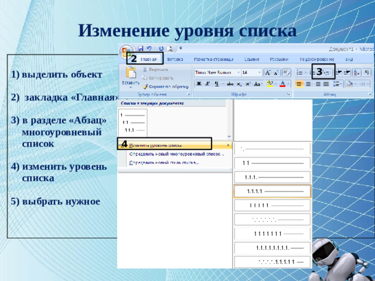375x281 pixels.
Task: Choose list level 1.1.1.1.1
Action: (x=272, y=205)
